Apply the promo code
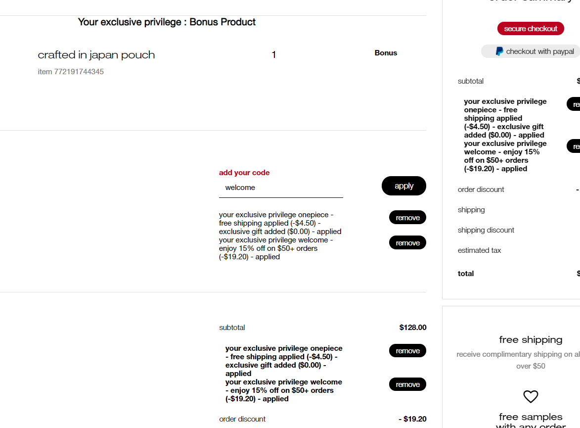This screenshot has width=580, height=428. (403, 186)
